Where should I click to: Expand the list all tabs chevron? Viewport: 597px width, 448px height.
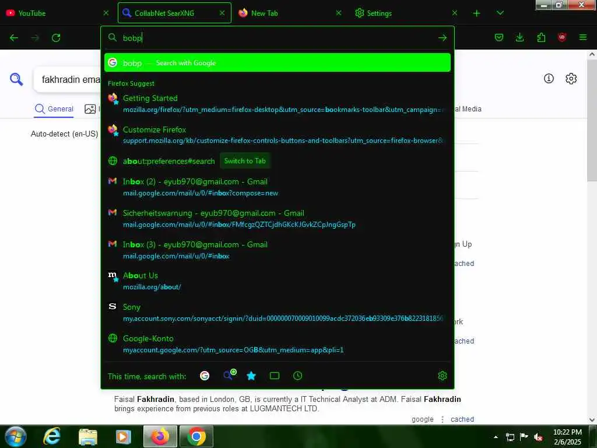pos(500,13)
